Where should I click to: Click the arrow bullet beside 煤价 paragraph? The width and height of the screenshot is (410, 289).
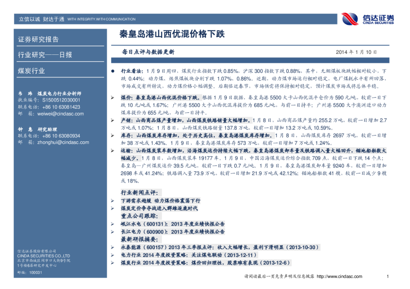pyautogui.click(x=113, y=98)
